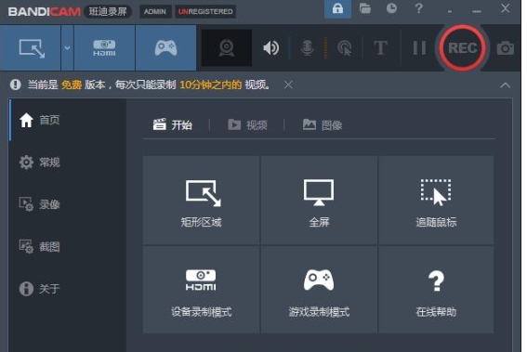Click the BANDICAM logo
The width and height of the screenshot is (527, 352).
[44, 11]
